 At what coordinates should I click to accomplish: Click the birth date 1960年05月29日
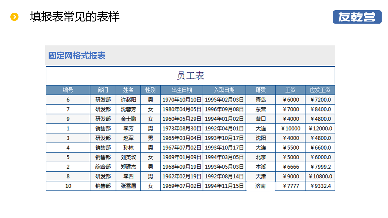pos(182,119)
